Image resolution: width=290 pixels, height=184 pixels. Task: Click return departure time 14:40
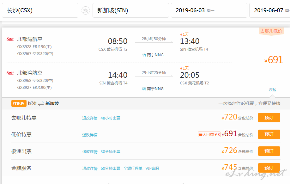coord(118,75)
